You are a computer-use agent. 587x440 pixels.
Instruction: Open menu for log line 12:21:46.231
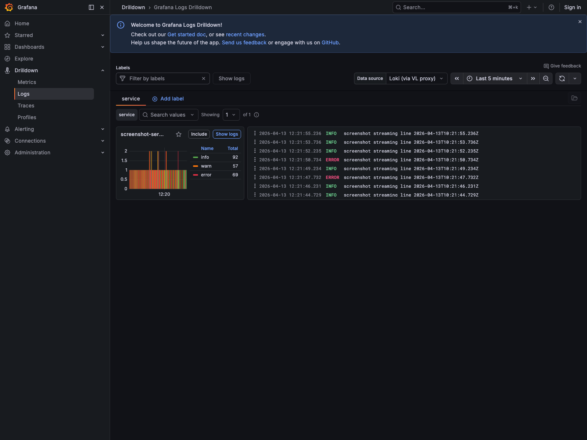255,186
